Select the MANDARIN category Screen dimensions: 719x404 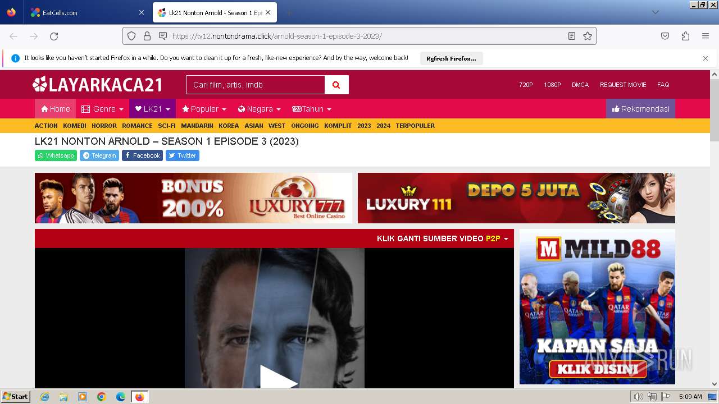[x=197, y=126]
